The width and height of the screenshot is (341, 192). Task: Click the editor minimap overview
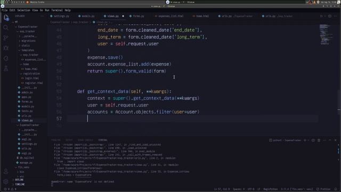[x=326, y=35]
